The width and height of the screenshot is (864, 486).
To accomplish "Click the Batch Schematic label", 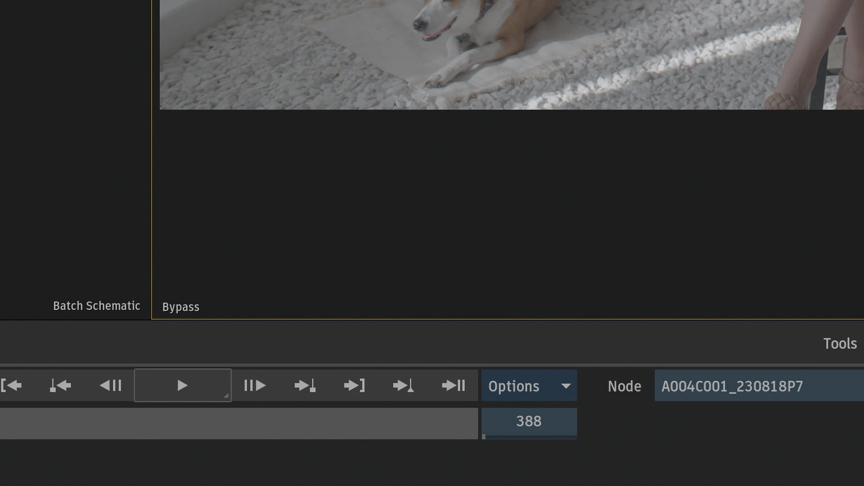I will [x=97, y=306].
